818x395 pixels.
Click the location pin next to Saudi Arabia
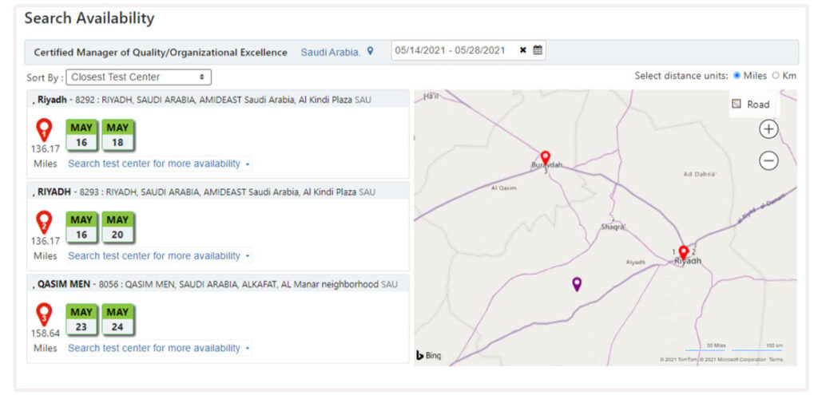tap(370, 51)
